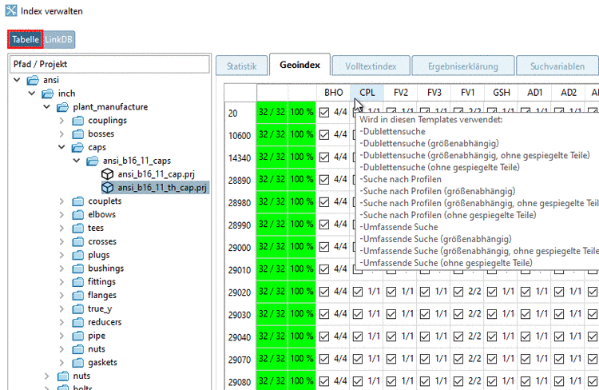This screenshot has width=599, height=390.
Task: Select the Geoindex tab
Action: click(x=299, y=65)
